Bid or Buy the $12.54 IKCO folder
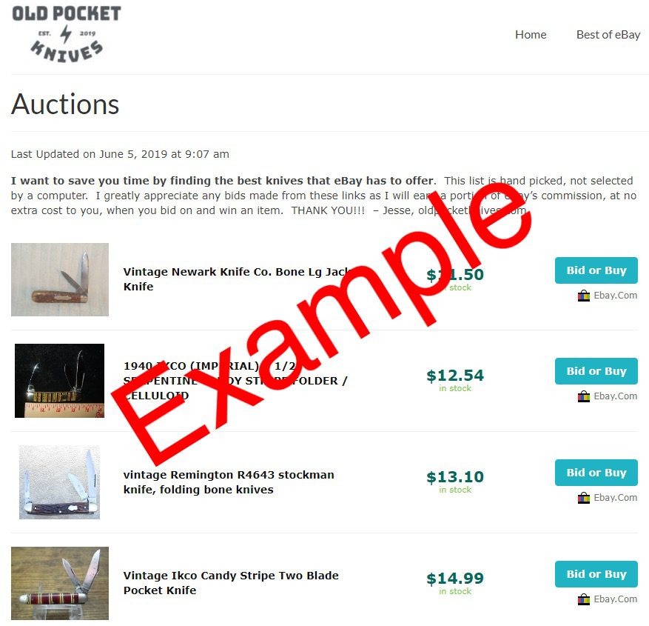The width and height of the screenshot is (649, 626). pos(596,371)
